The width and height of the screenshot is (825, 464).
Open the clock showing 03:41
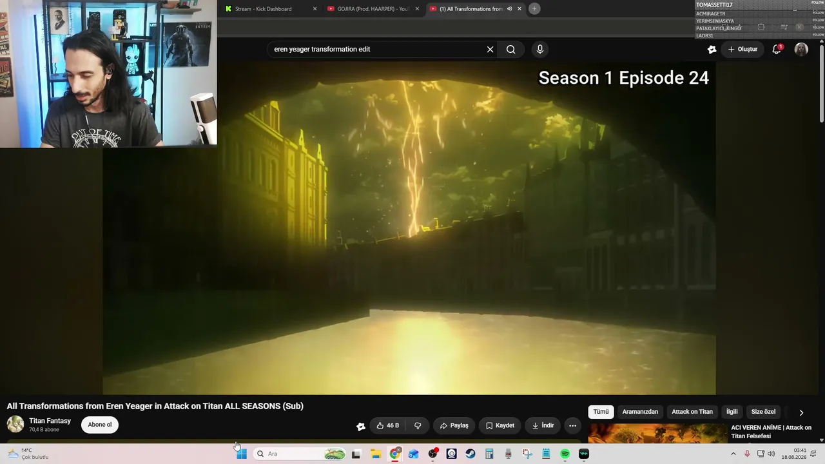794,454
